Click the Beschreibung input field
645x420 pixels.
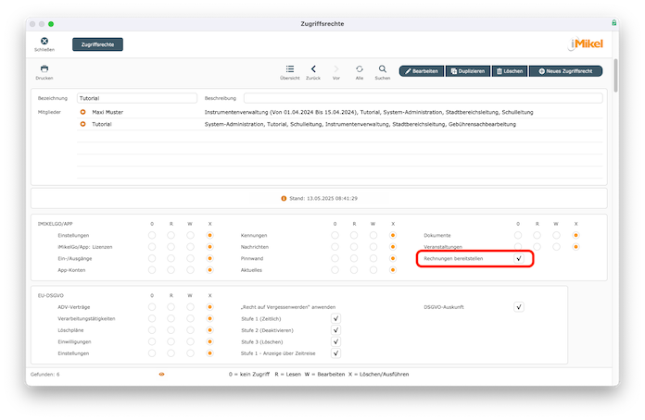(x=423, y=98)
